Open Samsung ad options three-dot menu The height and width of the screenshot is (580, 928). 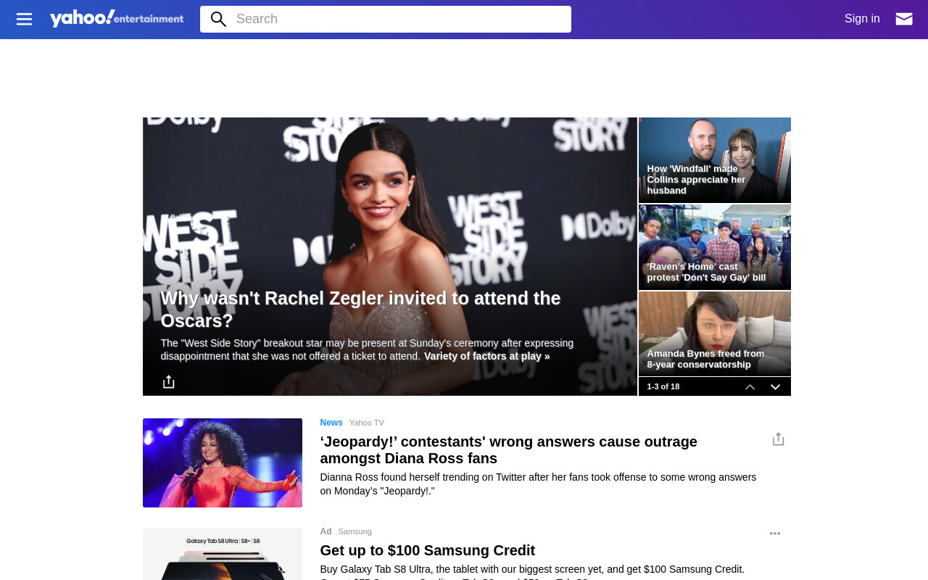point(775,534)
